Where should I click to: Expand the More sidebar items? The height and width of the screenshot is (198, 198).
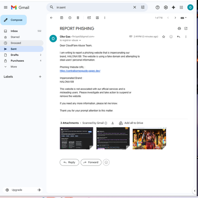pyautogui.click(x=22, y=67)
